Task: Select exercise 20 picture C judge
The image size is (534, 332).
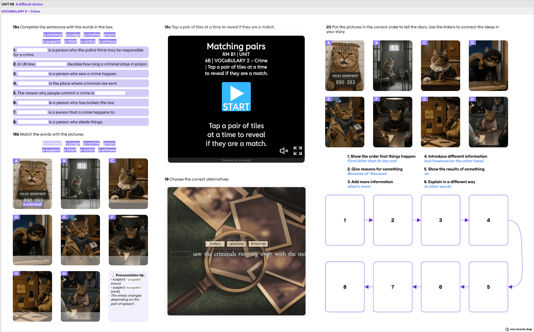Action: (x=440, y=65)
